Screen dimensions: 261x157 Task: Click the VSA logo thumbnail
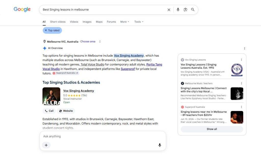[237, 70]
